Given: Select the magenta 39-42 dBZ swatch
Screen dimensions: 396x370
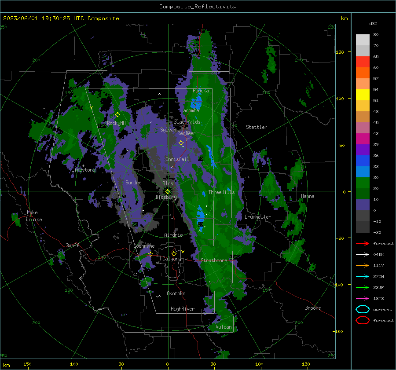Looking at the screenshot, I should click(363, 139).
